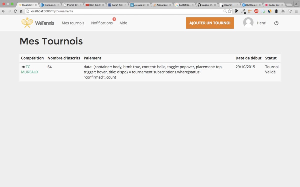Bookmark page with the star icon

[x=230, y=11]
